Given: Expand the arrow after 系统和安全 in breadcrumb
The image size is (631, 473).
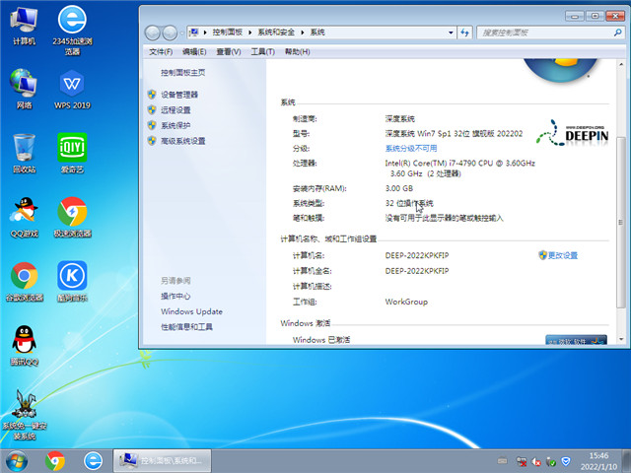Looking at the screenshot, I should (303, 33).
